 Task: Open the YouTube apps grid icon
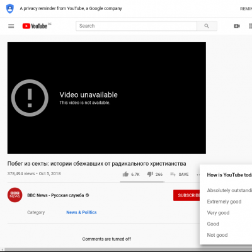tap(250, 26)
